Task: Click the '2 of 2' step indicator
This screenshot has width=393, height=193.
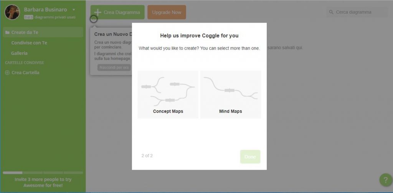Action: (147, 156)
